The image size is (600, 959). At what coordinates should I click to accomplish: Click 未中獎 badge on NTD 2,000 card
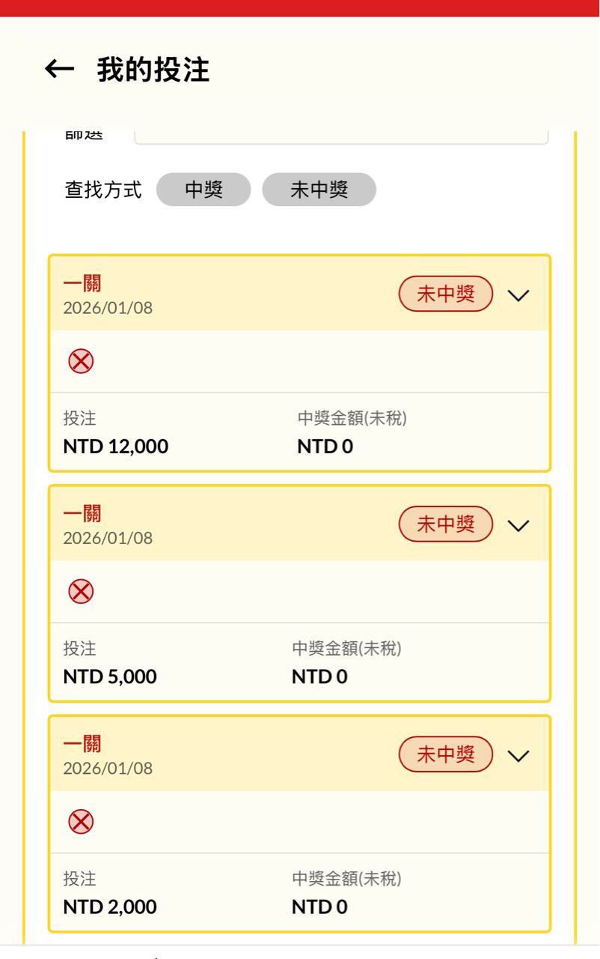click(446, 754)
